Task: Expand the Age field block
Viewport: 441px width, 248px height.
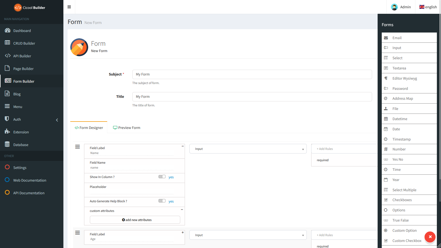Action: [182, 233]
